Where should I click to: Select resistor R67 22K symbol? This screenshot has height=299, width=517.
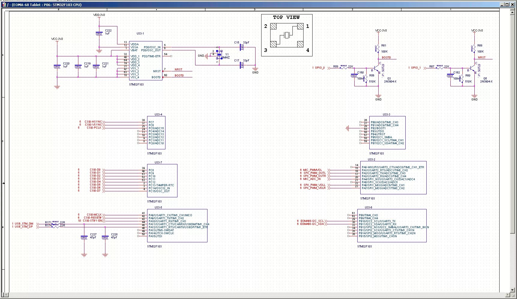pos(440,67)
